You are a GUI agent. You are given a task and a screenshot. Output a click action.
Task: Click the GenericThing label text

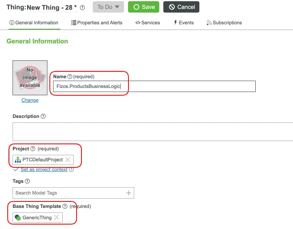[37, 217]
